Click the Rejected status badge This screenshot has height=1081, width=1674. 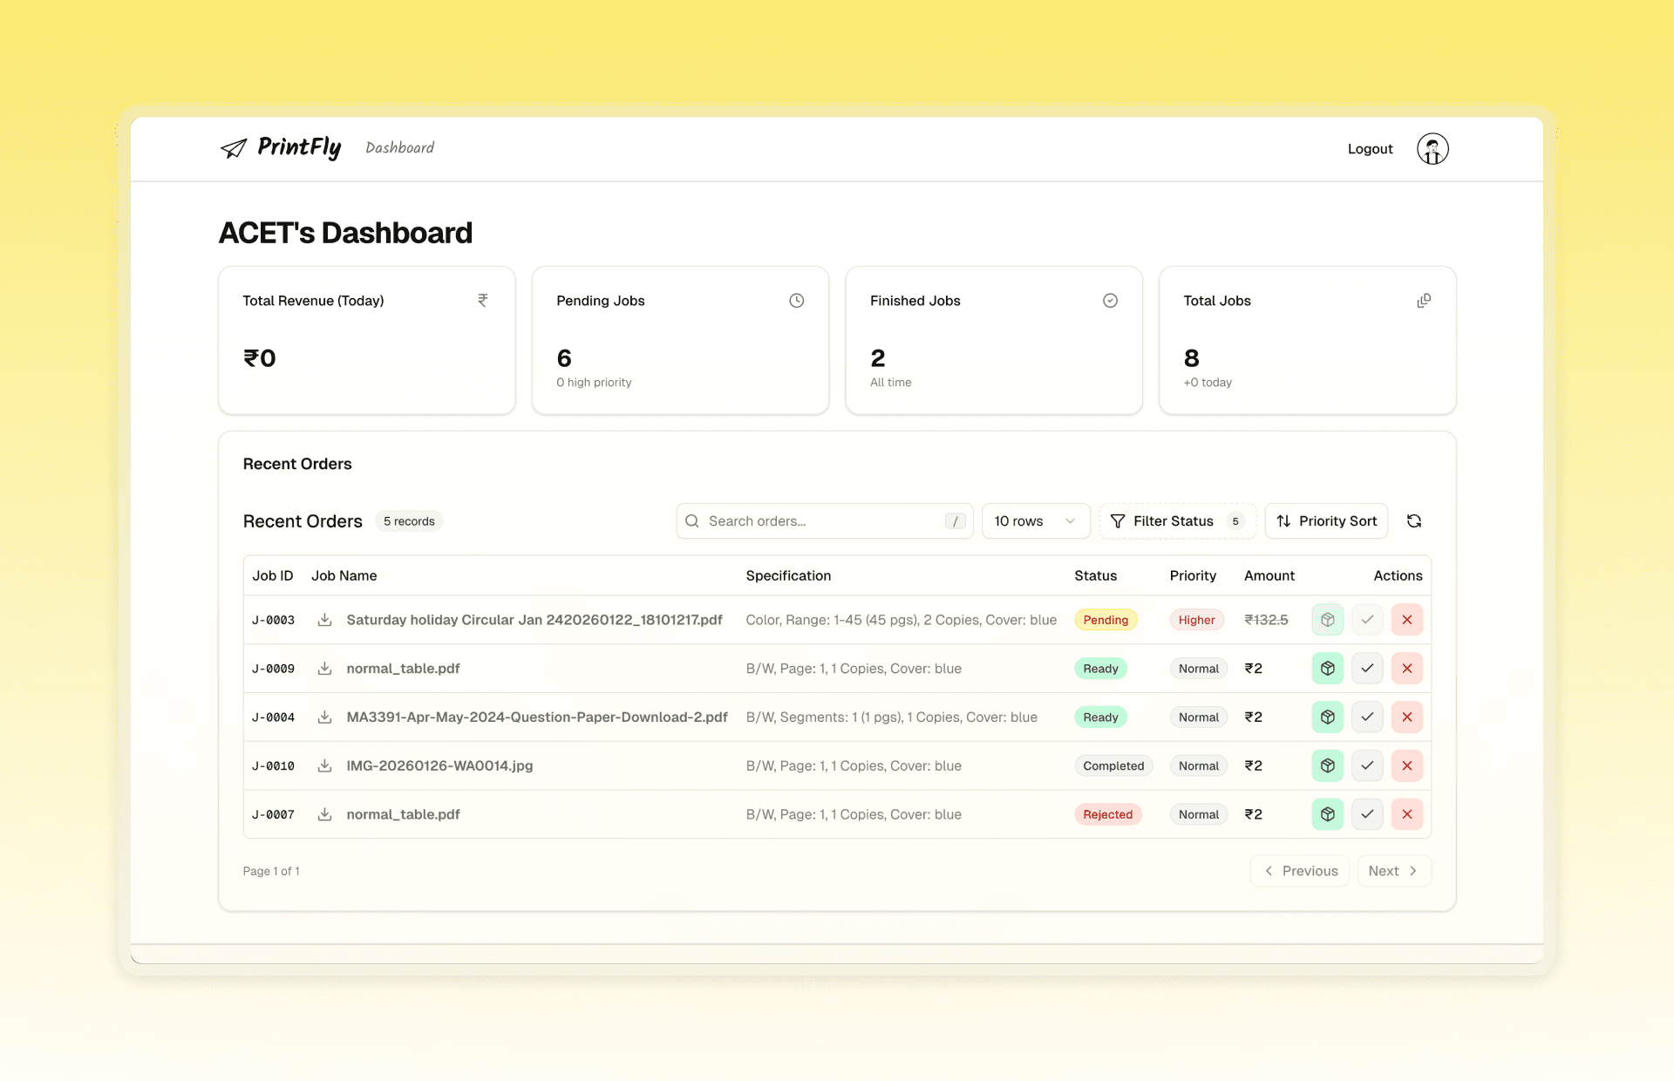tap(1107, 814)
